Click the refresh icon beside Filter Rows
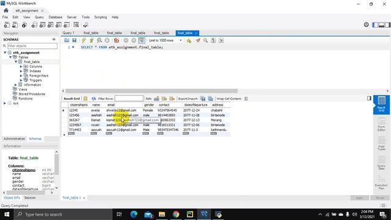The image size is (391, 220). click(93, 98)
